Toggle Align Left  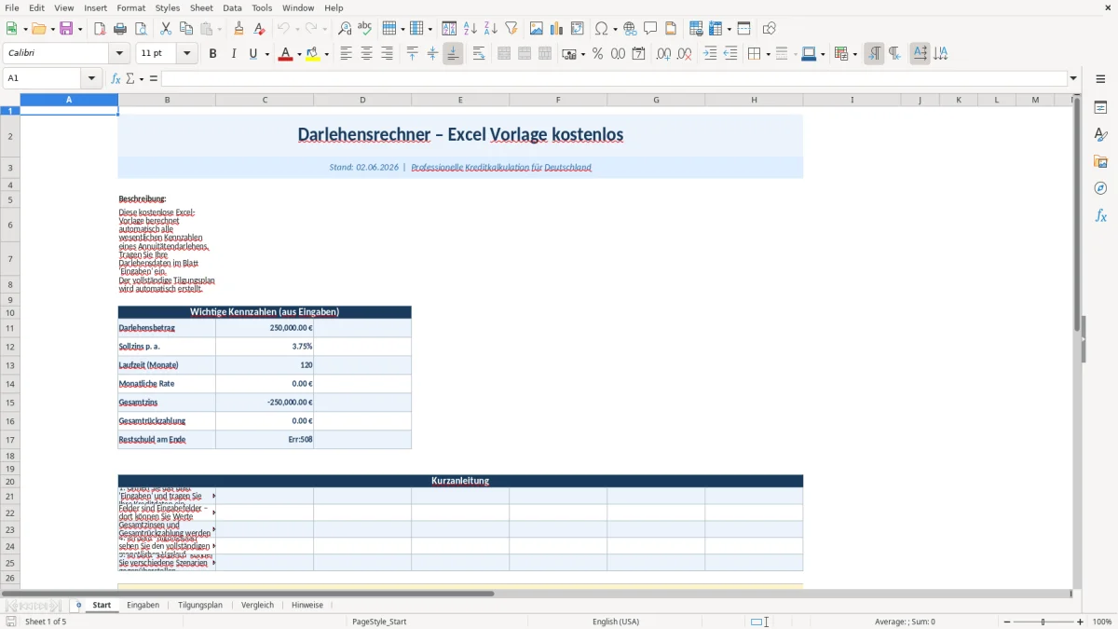tap(346, 54)
